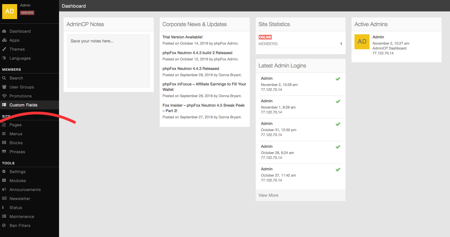Click the AD avatar in Active Admins
450x237 pixels.
point(362,42)
